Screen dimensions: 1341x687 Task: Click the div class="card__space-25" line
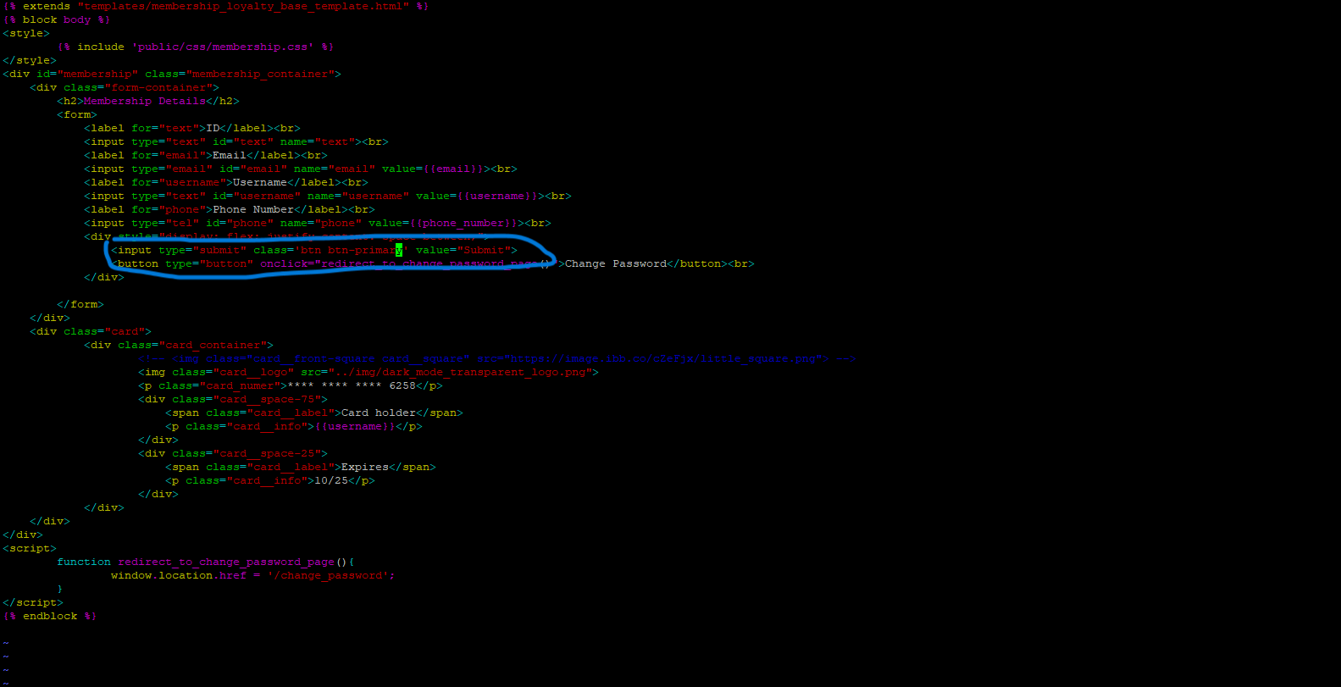click(233, 453)
